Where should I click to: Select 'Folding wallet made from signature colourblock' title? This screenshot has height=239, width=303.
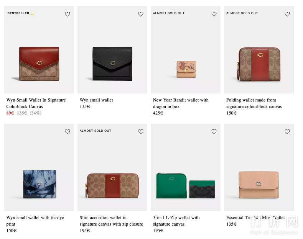pyautogui.click(x=254, y=103)
